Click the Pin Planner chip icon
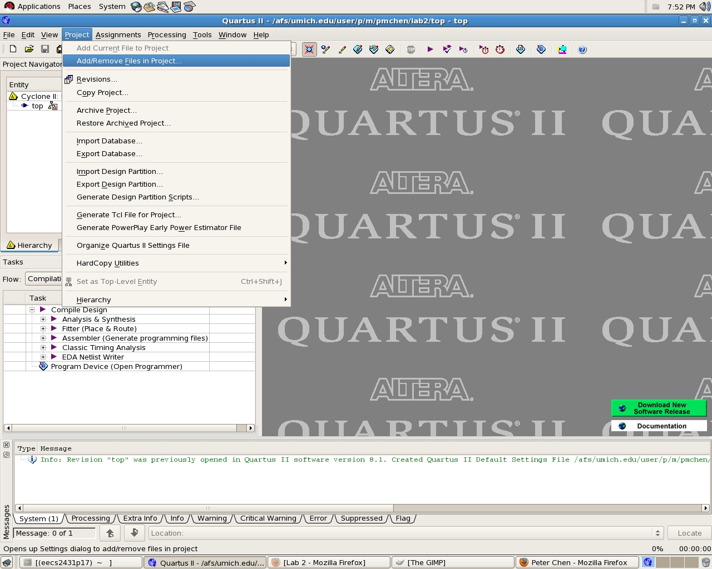The image size is (712, 569). (x=358, y=49)
